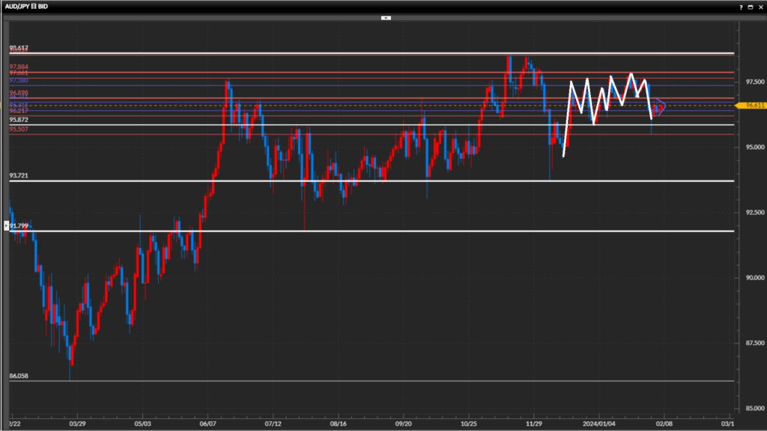Click the red 95.507 line label
The image size is (767, 431).
click(x=19, y=129)
